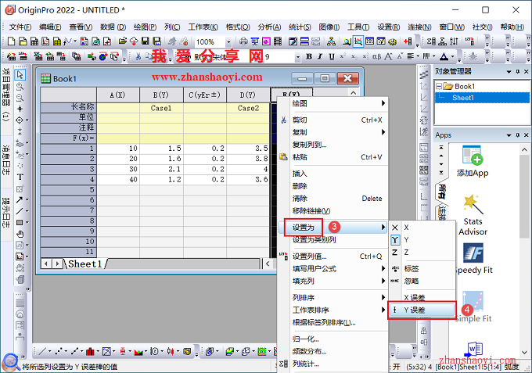Select the Arrow drawing tool
532x373 pixels.
[20, 199]
